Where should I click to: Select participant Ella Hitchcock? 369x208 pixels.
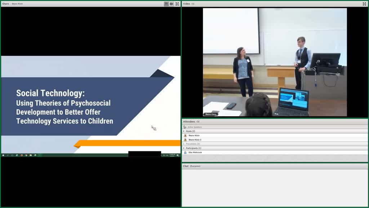coord(275,152)
